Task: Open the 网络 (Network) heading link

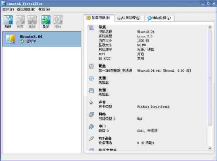Action: [102, 114]
